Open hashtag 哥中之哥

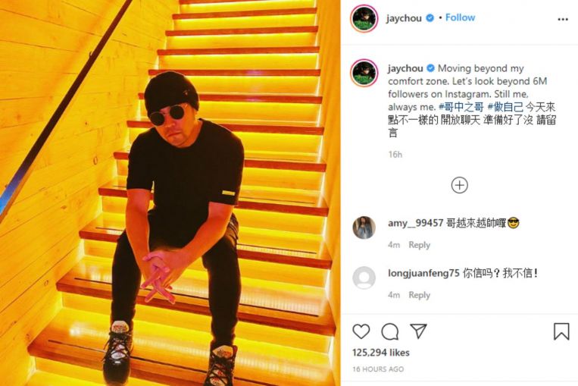(x=461, y=107)
